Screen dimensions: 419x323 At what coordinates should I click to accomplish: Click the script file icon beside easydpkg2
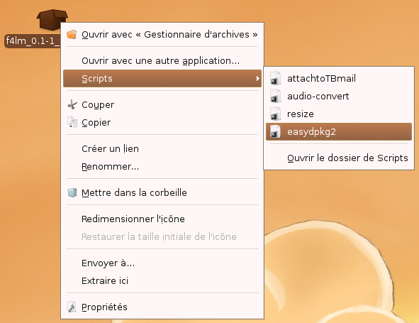tap(275, 131)
